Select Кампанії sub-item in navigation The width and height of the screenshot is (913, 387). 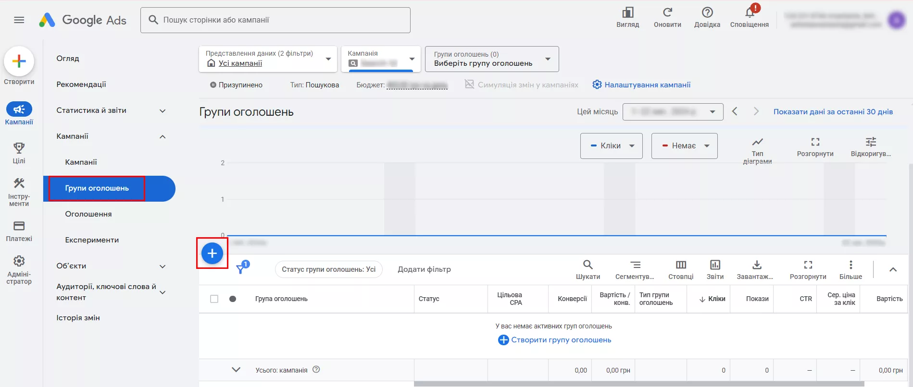(81, 162)
